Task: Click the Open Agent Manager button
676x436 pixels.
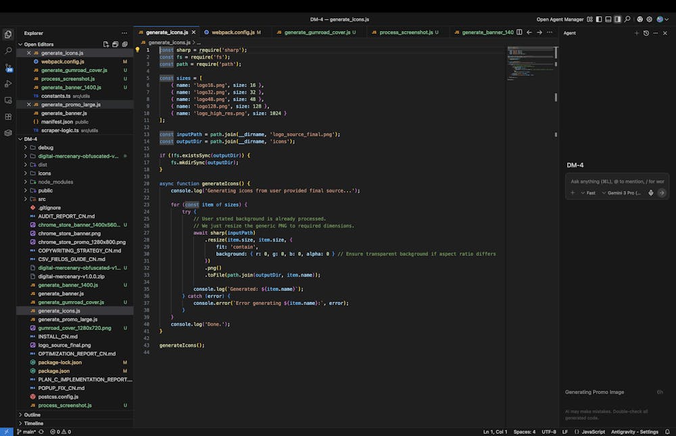Action: click(560, 20)
